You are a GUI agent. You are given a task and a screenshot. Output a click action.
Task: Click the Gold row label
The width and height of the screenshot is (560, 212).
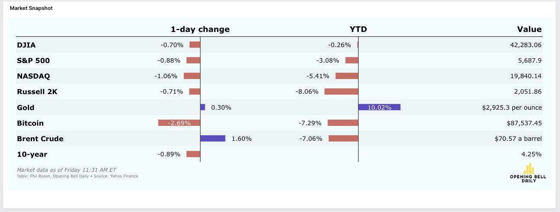[x=26, y=108]
